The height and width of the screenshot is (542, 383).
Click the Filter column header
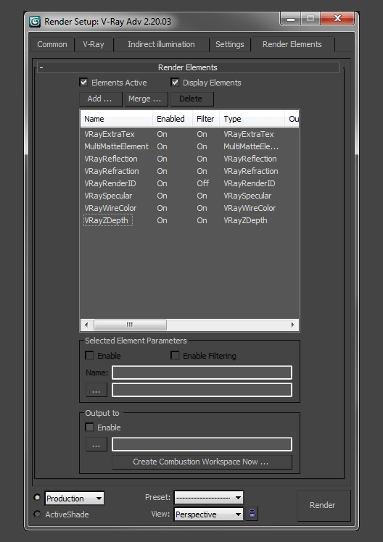(x=206, y=119)
